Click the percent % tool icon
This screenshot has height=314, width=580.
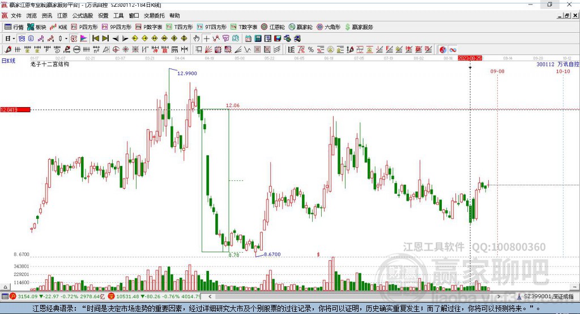(311, 50)
